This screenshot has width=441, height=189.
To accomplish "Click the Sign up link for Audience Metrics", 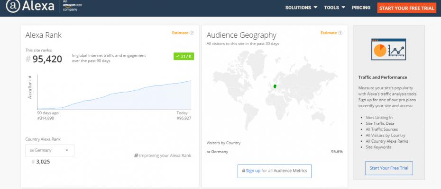I will (x=253, y=171).
